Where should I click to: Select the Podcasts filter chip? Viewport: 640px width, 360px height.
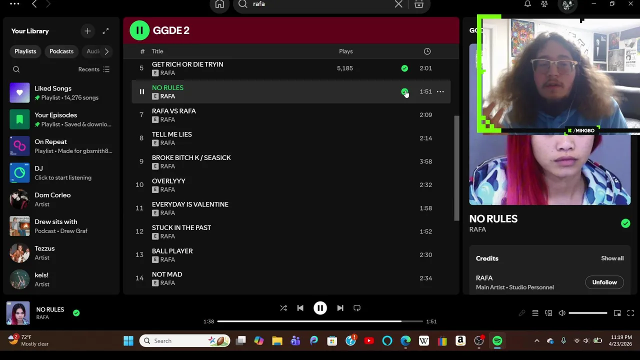61,51
